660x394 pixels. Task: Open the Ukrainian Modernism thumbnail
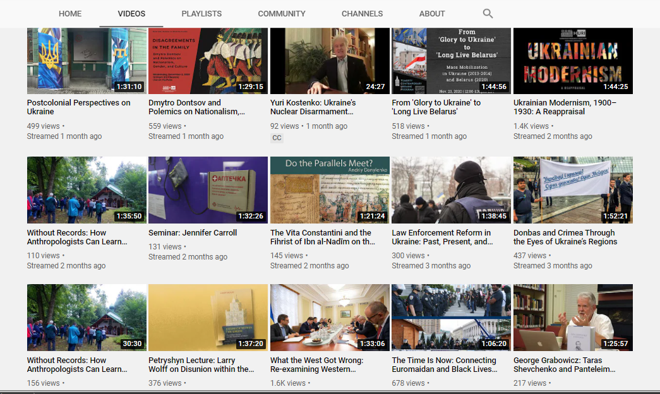tap(573, 61)
